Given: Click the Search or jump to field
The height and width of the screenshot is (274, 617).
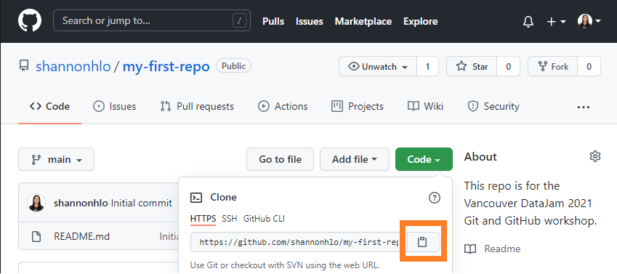Looking at the screenshot, I should pos(152,20).
